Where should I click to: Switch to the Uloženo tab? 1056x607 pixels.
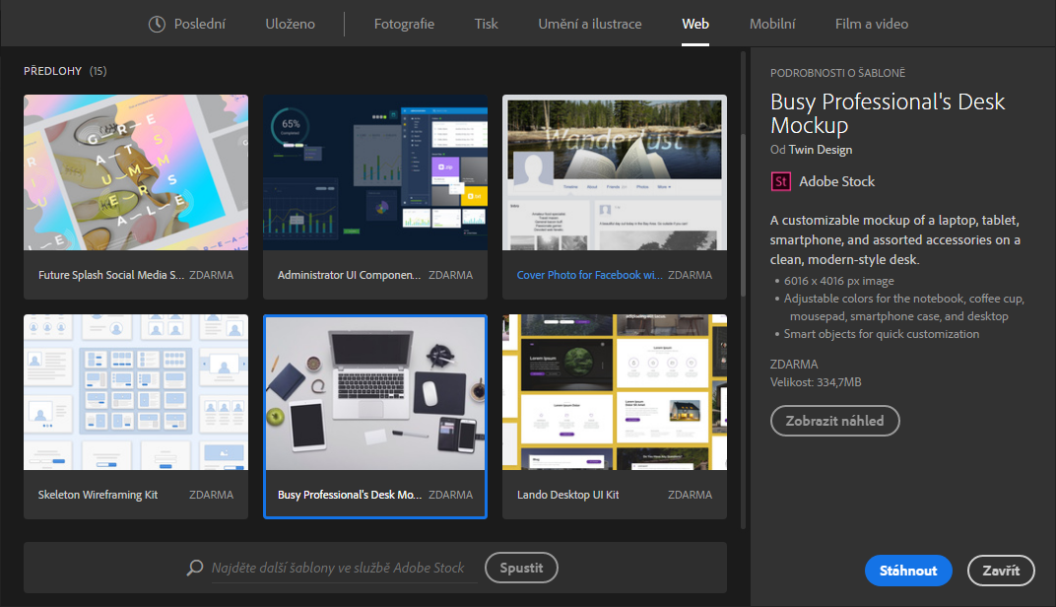click(x=291, y=25)
